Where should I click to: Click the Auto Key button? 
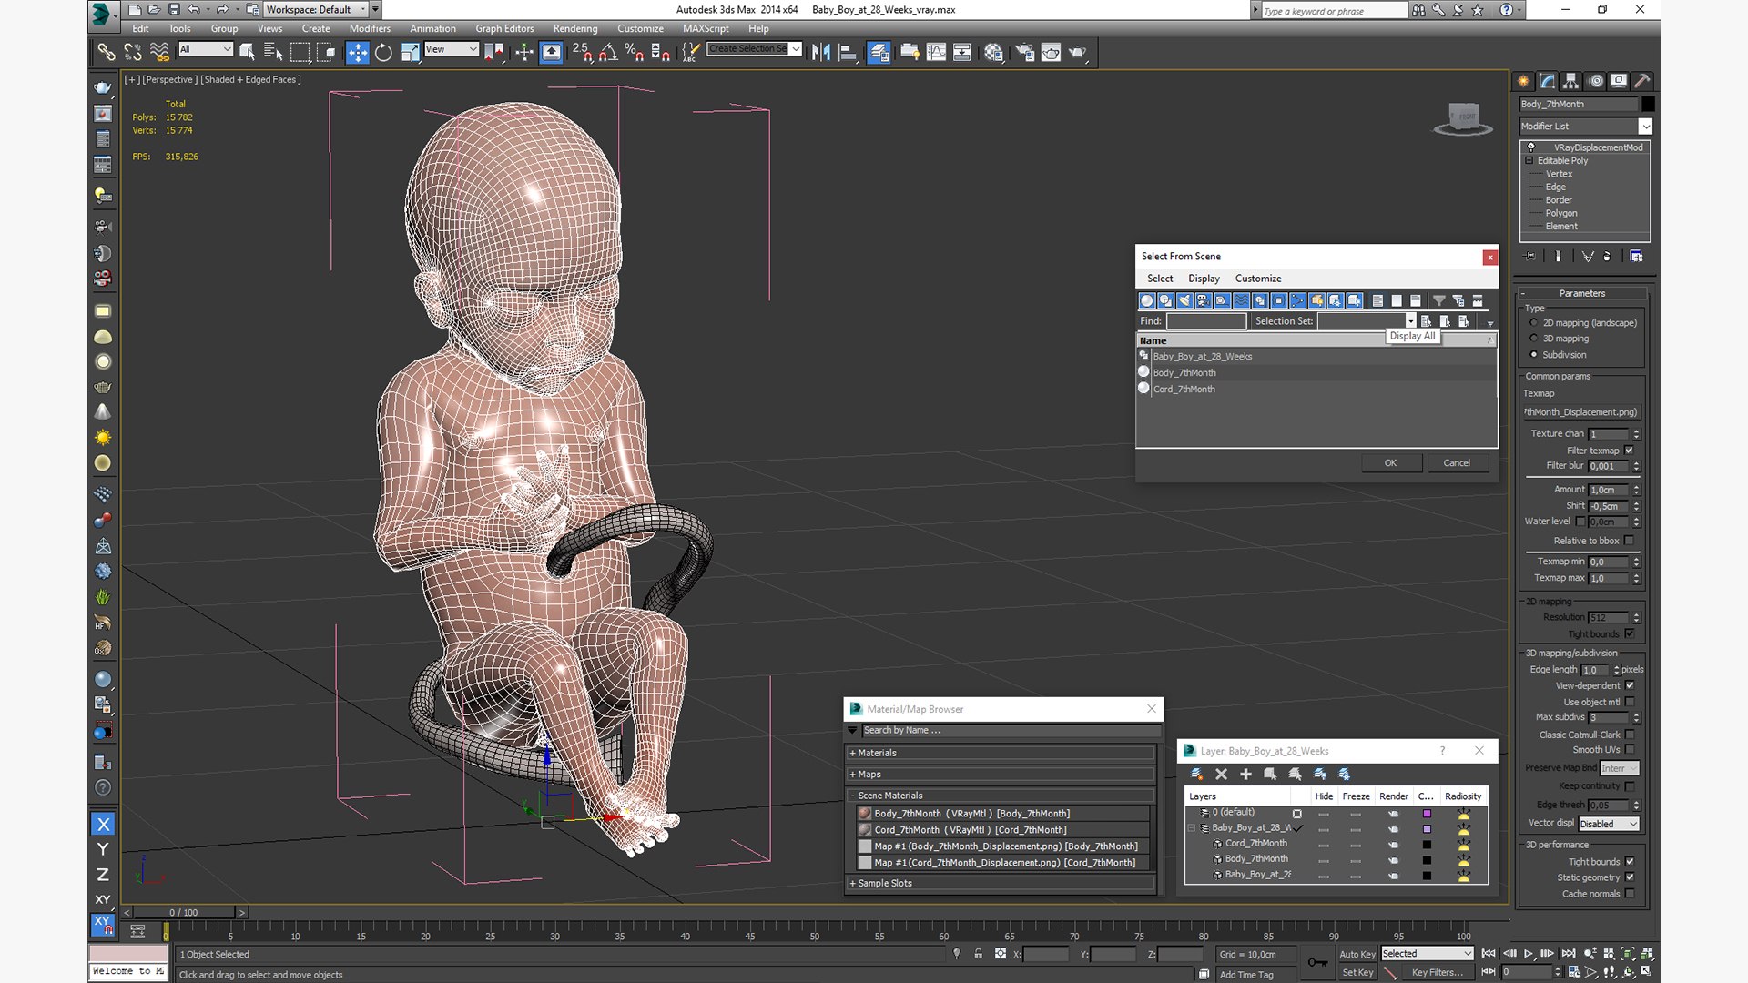[x=1357, y=954]
